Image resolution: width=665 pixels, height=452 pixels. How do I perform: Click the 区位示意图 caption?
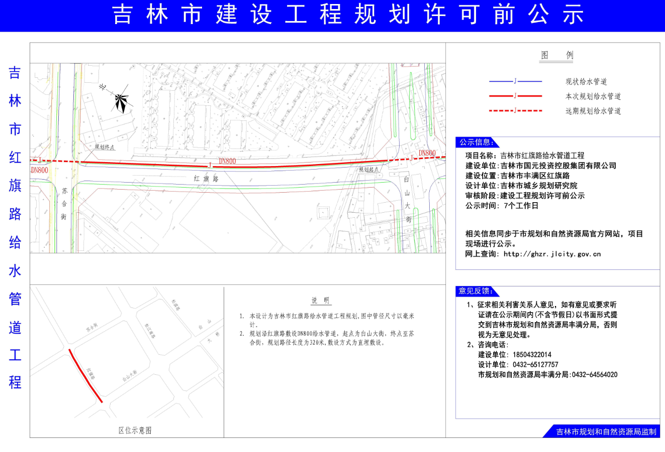point(135,430)
